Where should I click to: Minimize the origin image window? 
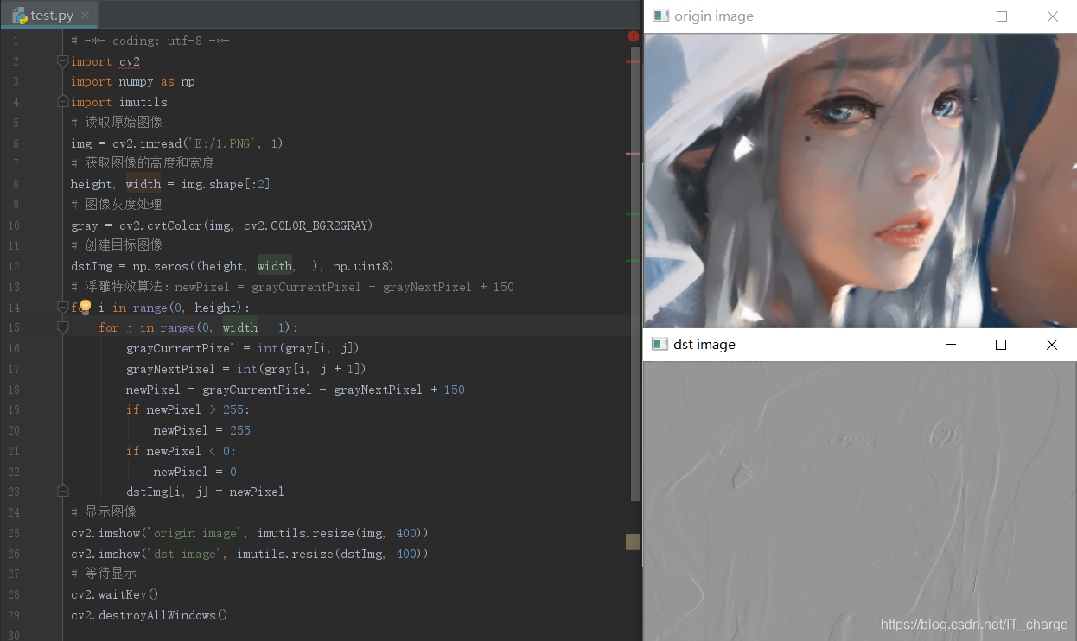(952, 16)
